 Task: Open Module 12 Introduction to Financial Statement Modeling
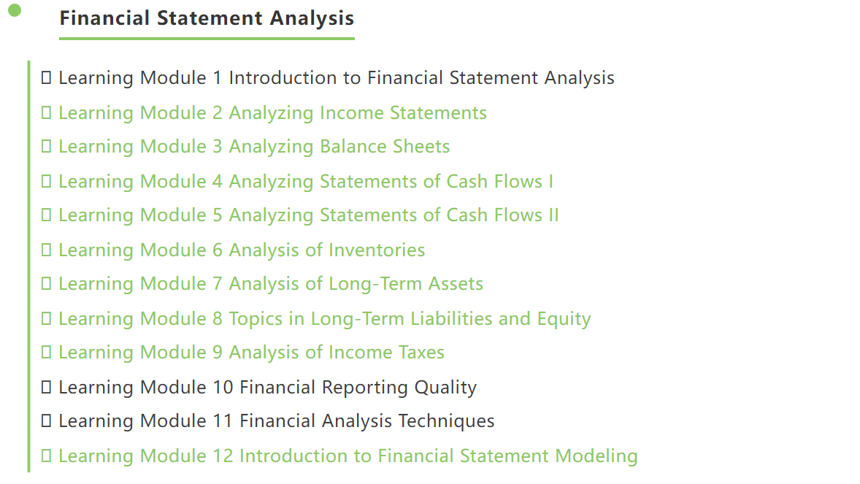tap(348, 456)
